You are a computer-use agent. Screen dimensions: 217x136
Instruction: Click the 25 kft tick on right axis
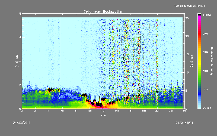point(187,18)
